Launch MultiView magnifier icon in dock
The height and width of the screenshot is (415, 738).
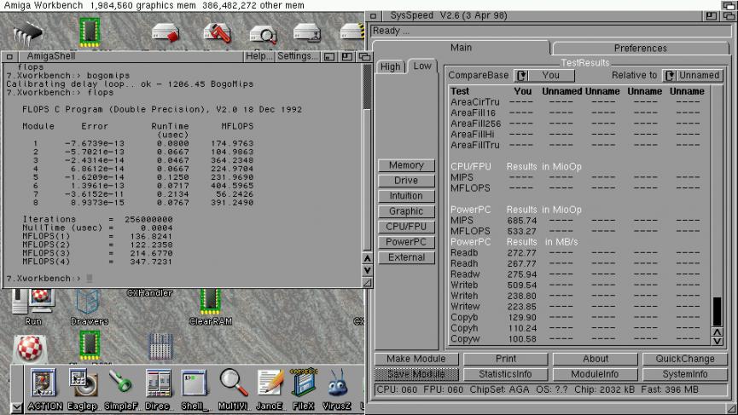coord(231,385)
